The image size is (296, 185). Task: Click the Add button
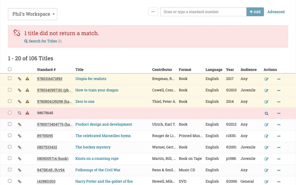255,12
